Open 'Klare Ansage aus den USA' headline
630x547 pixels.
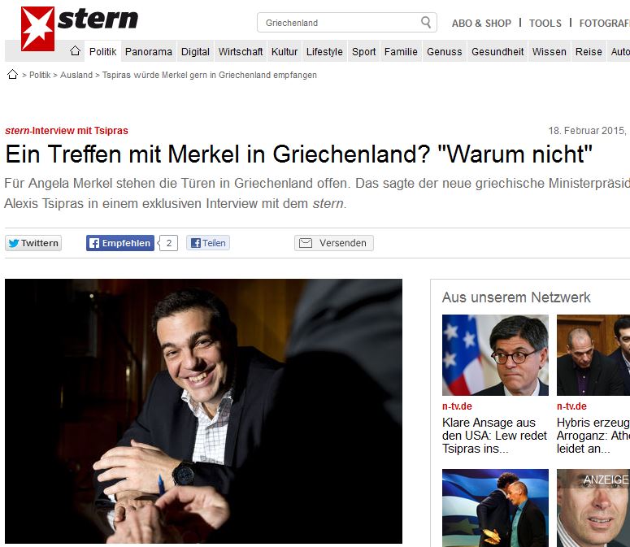click(494, 436)
